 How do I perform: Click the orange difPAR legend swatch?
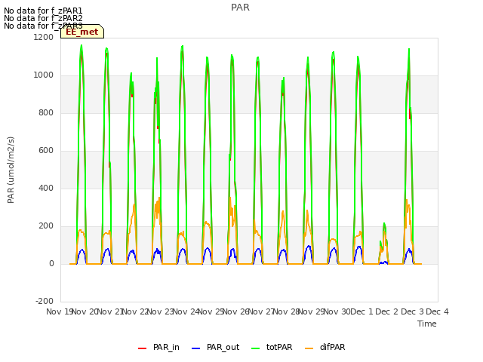(309, 348)
